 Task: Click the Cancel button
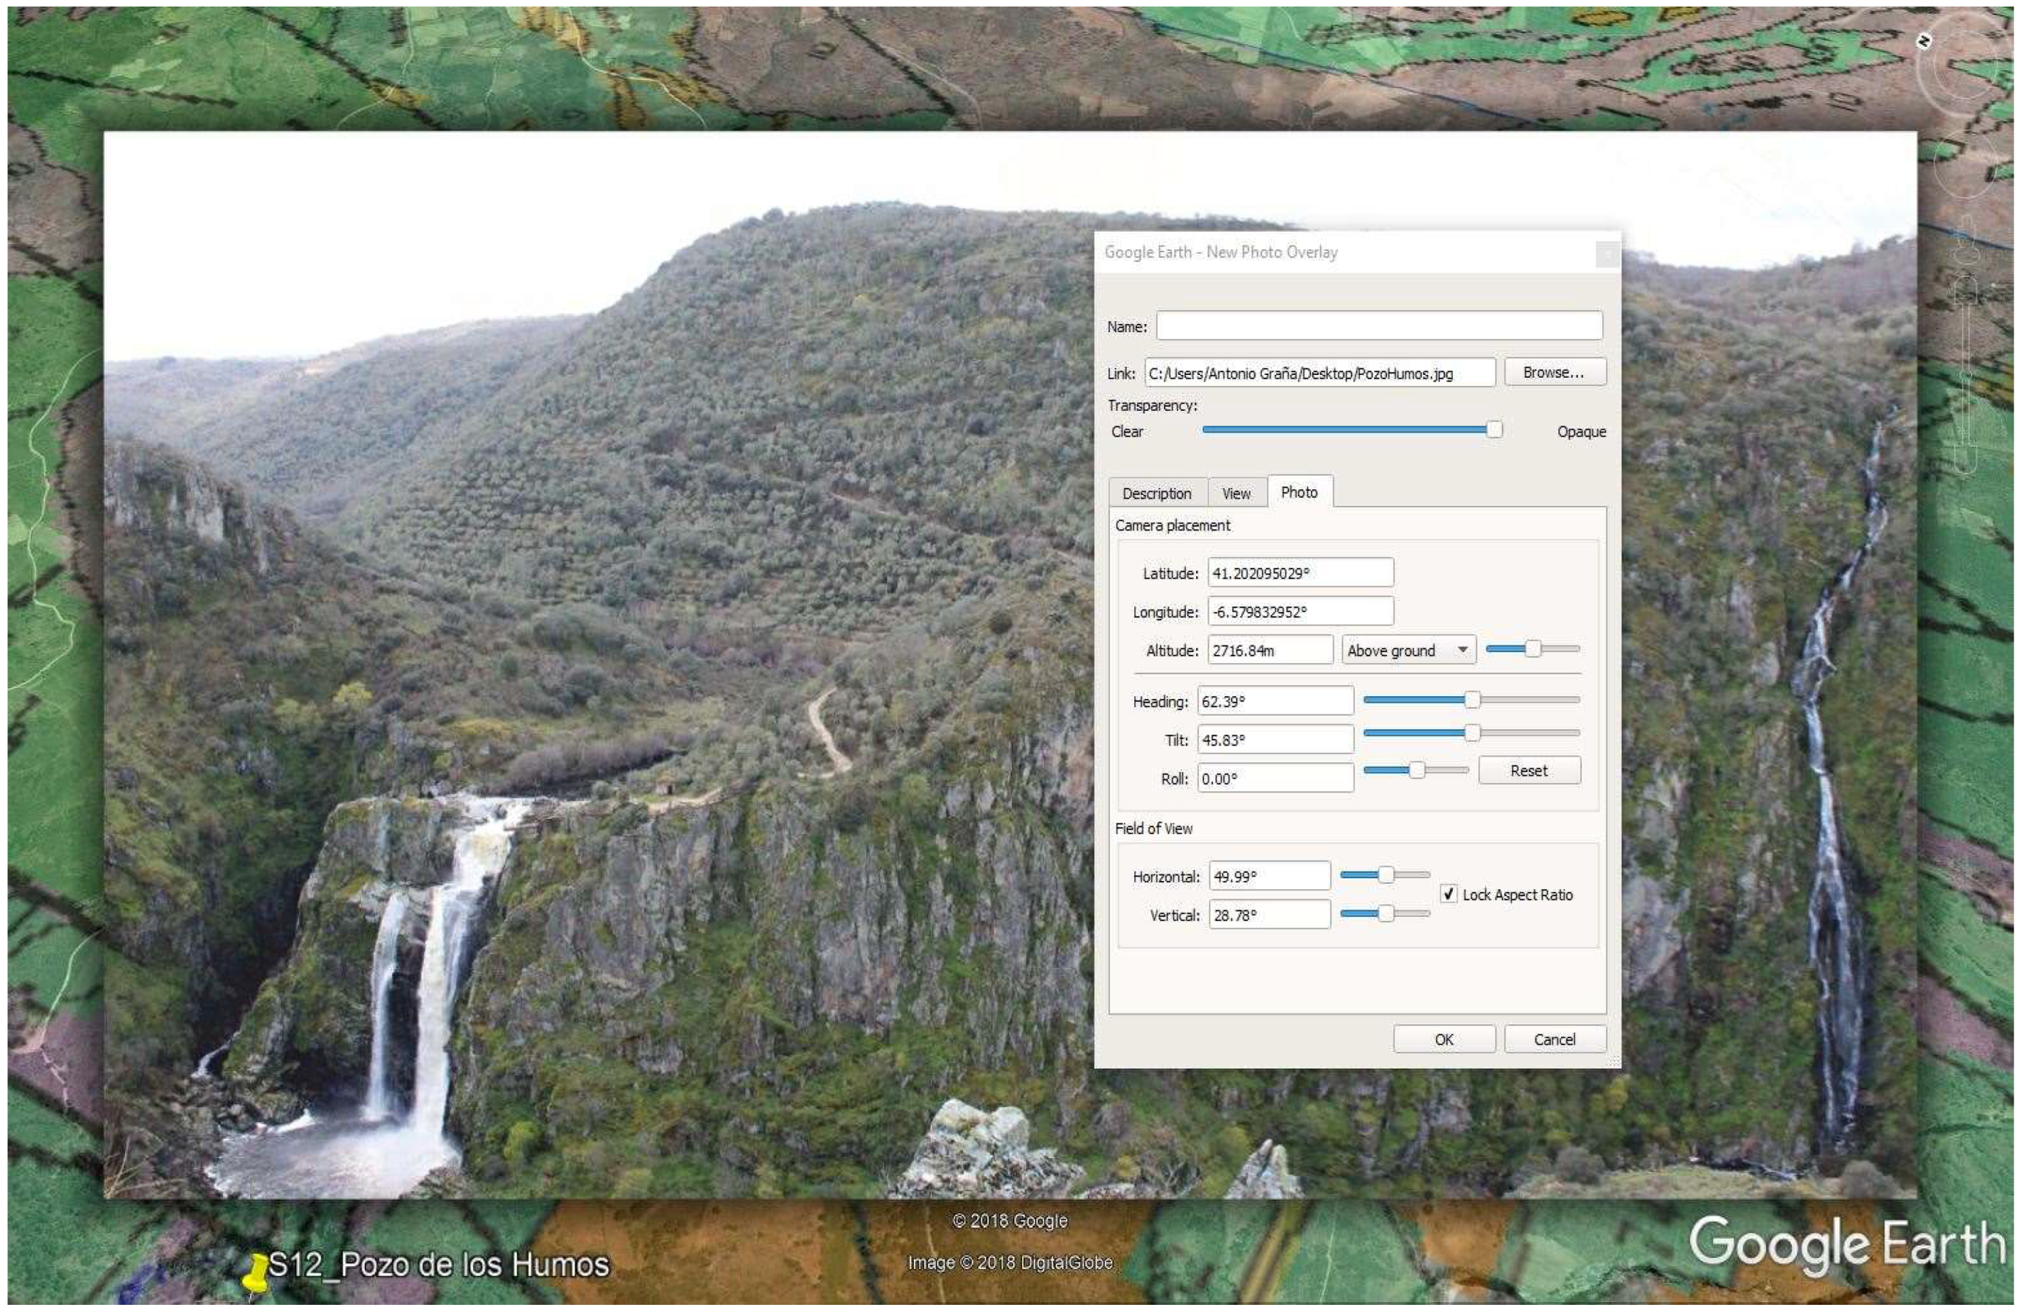[1554, 1040]
